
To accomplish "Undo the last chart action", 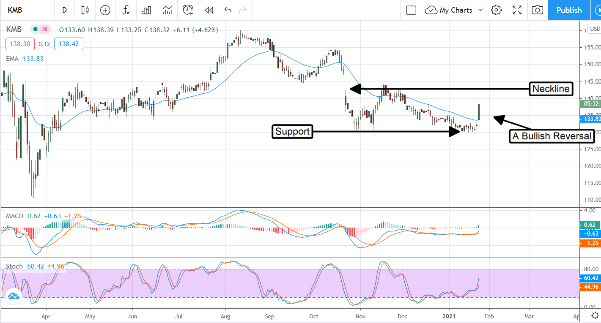I will 228,10.
